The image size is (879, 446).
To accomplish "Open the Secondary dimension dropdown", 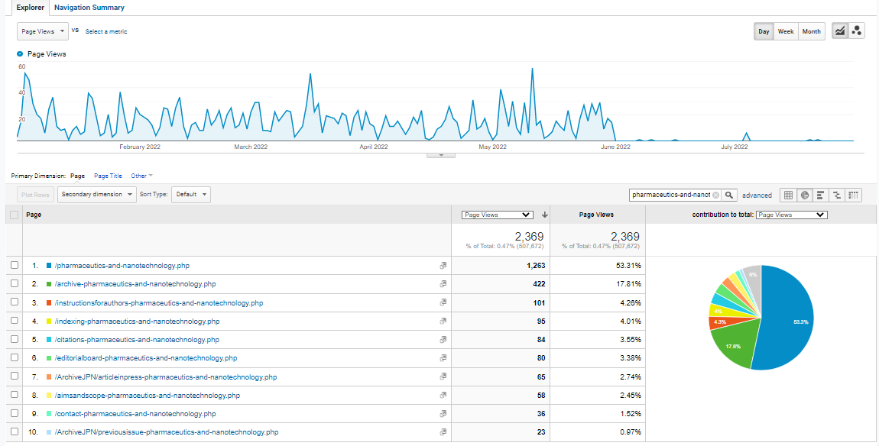I will (x=96, y=194).
